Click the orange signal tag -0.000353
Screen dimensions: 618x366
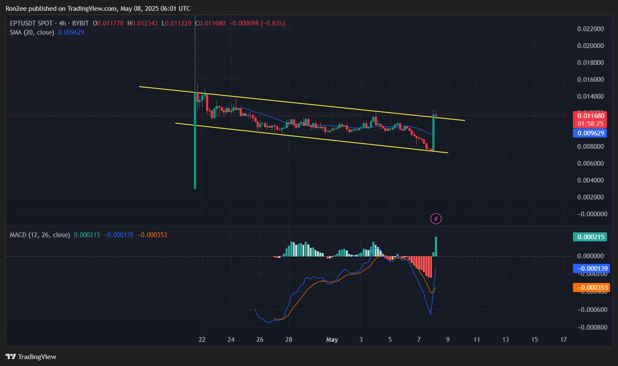click(x=591, y=288)
